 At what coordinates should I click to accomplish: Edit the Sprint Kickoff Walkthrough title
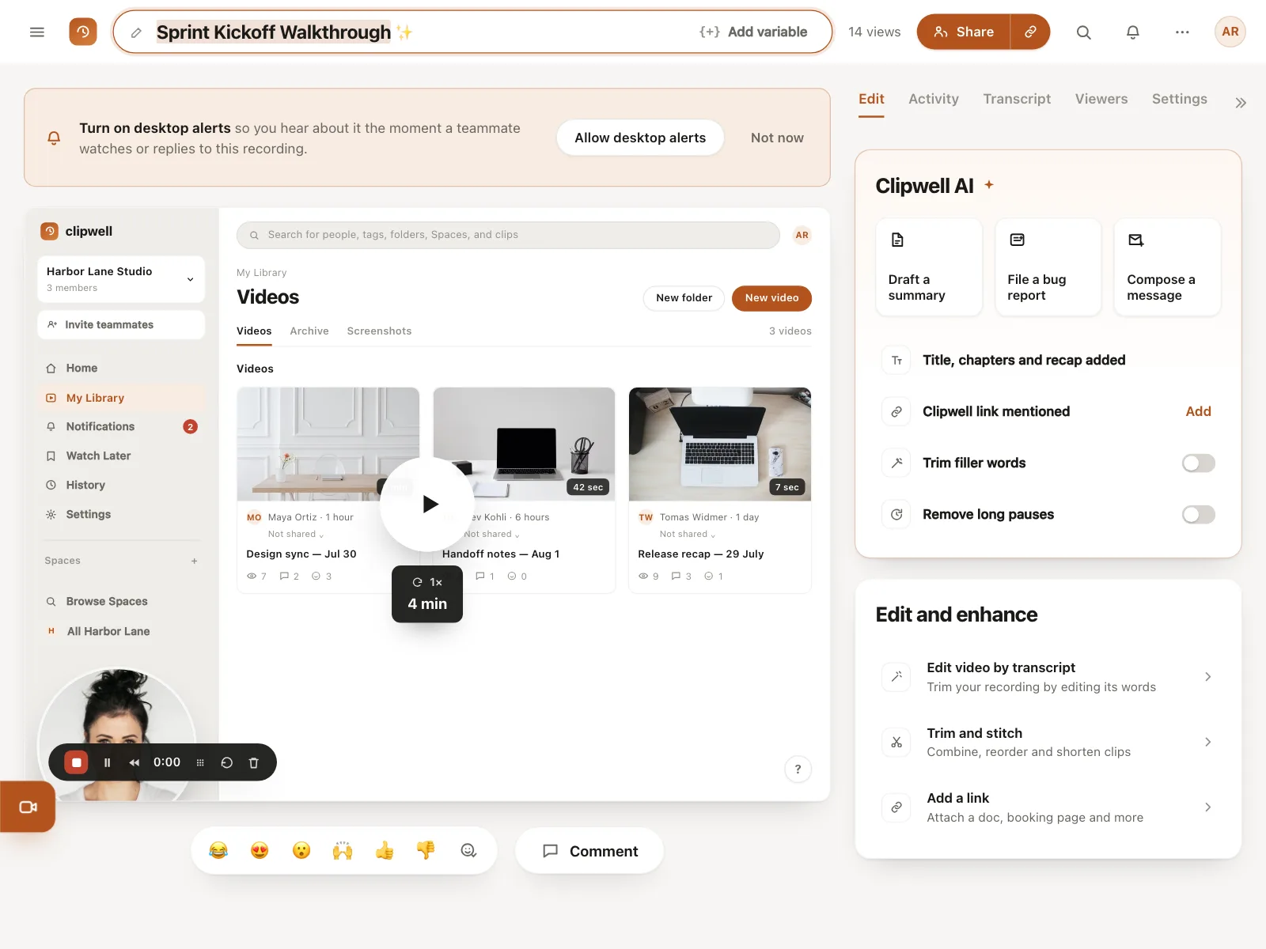(x=273, y=32)
